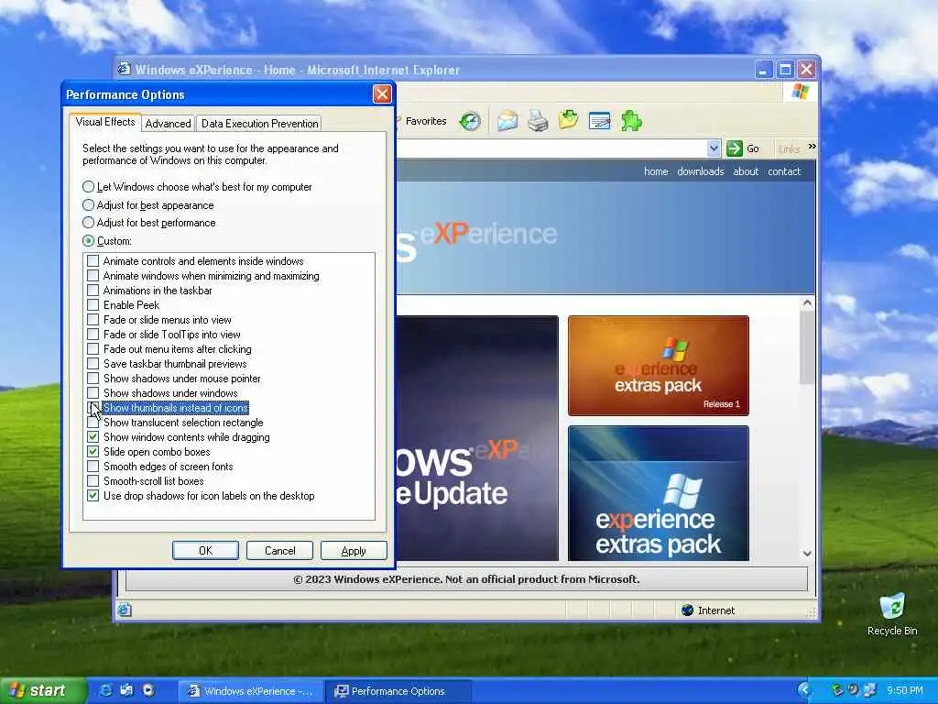The image size is (938, 704).
Task: Enable Animate controls and elements inside windows
Action: pos(93,261)
